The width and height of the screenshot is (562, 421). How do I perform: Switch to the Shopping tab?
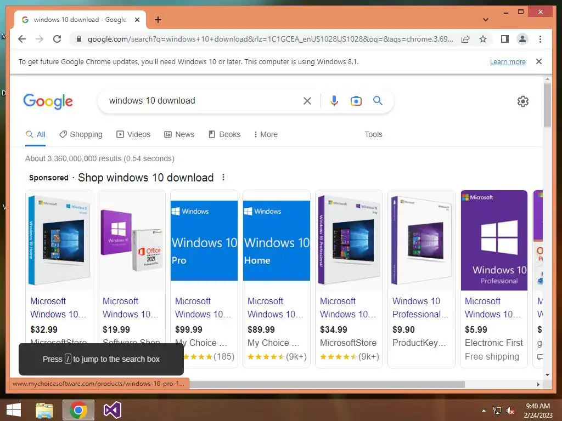(x=81, y=134)
